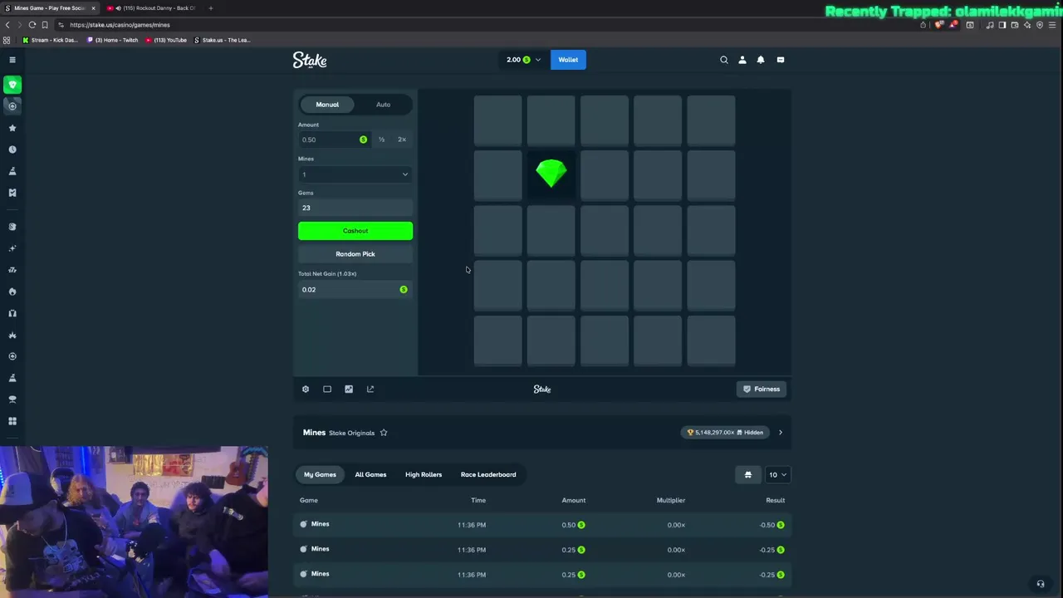Click the ghost mode icon button
Viewport: 1063px width, 598px height.
coord(747,475)
